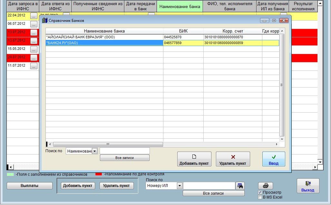
Task: Open date picker for 06.07.2012 row
Action: click(34, 24)
